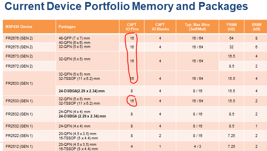Click the '40-QFN (6 x 6) mm' package
Screen dimensions: 267x151
tap(74, 43)
